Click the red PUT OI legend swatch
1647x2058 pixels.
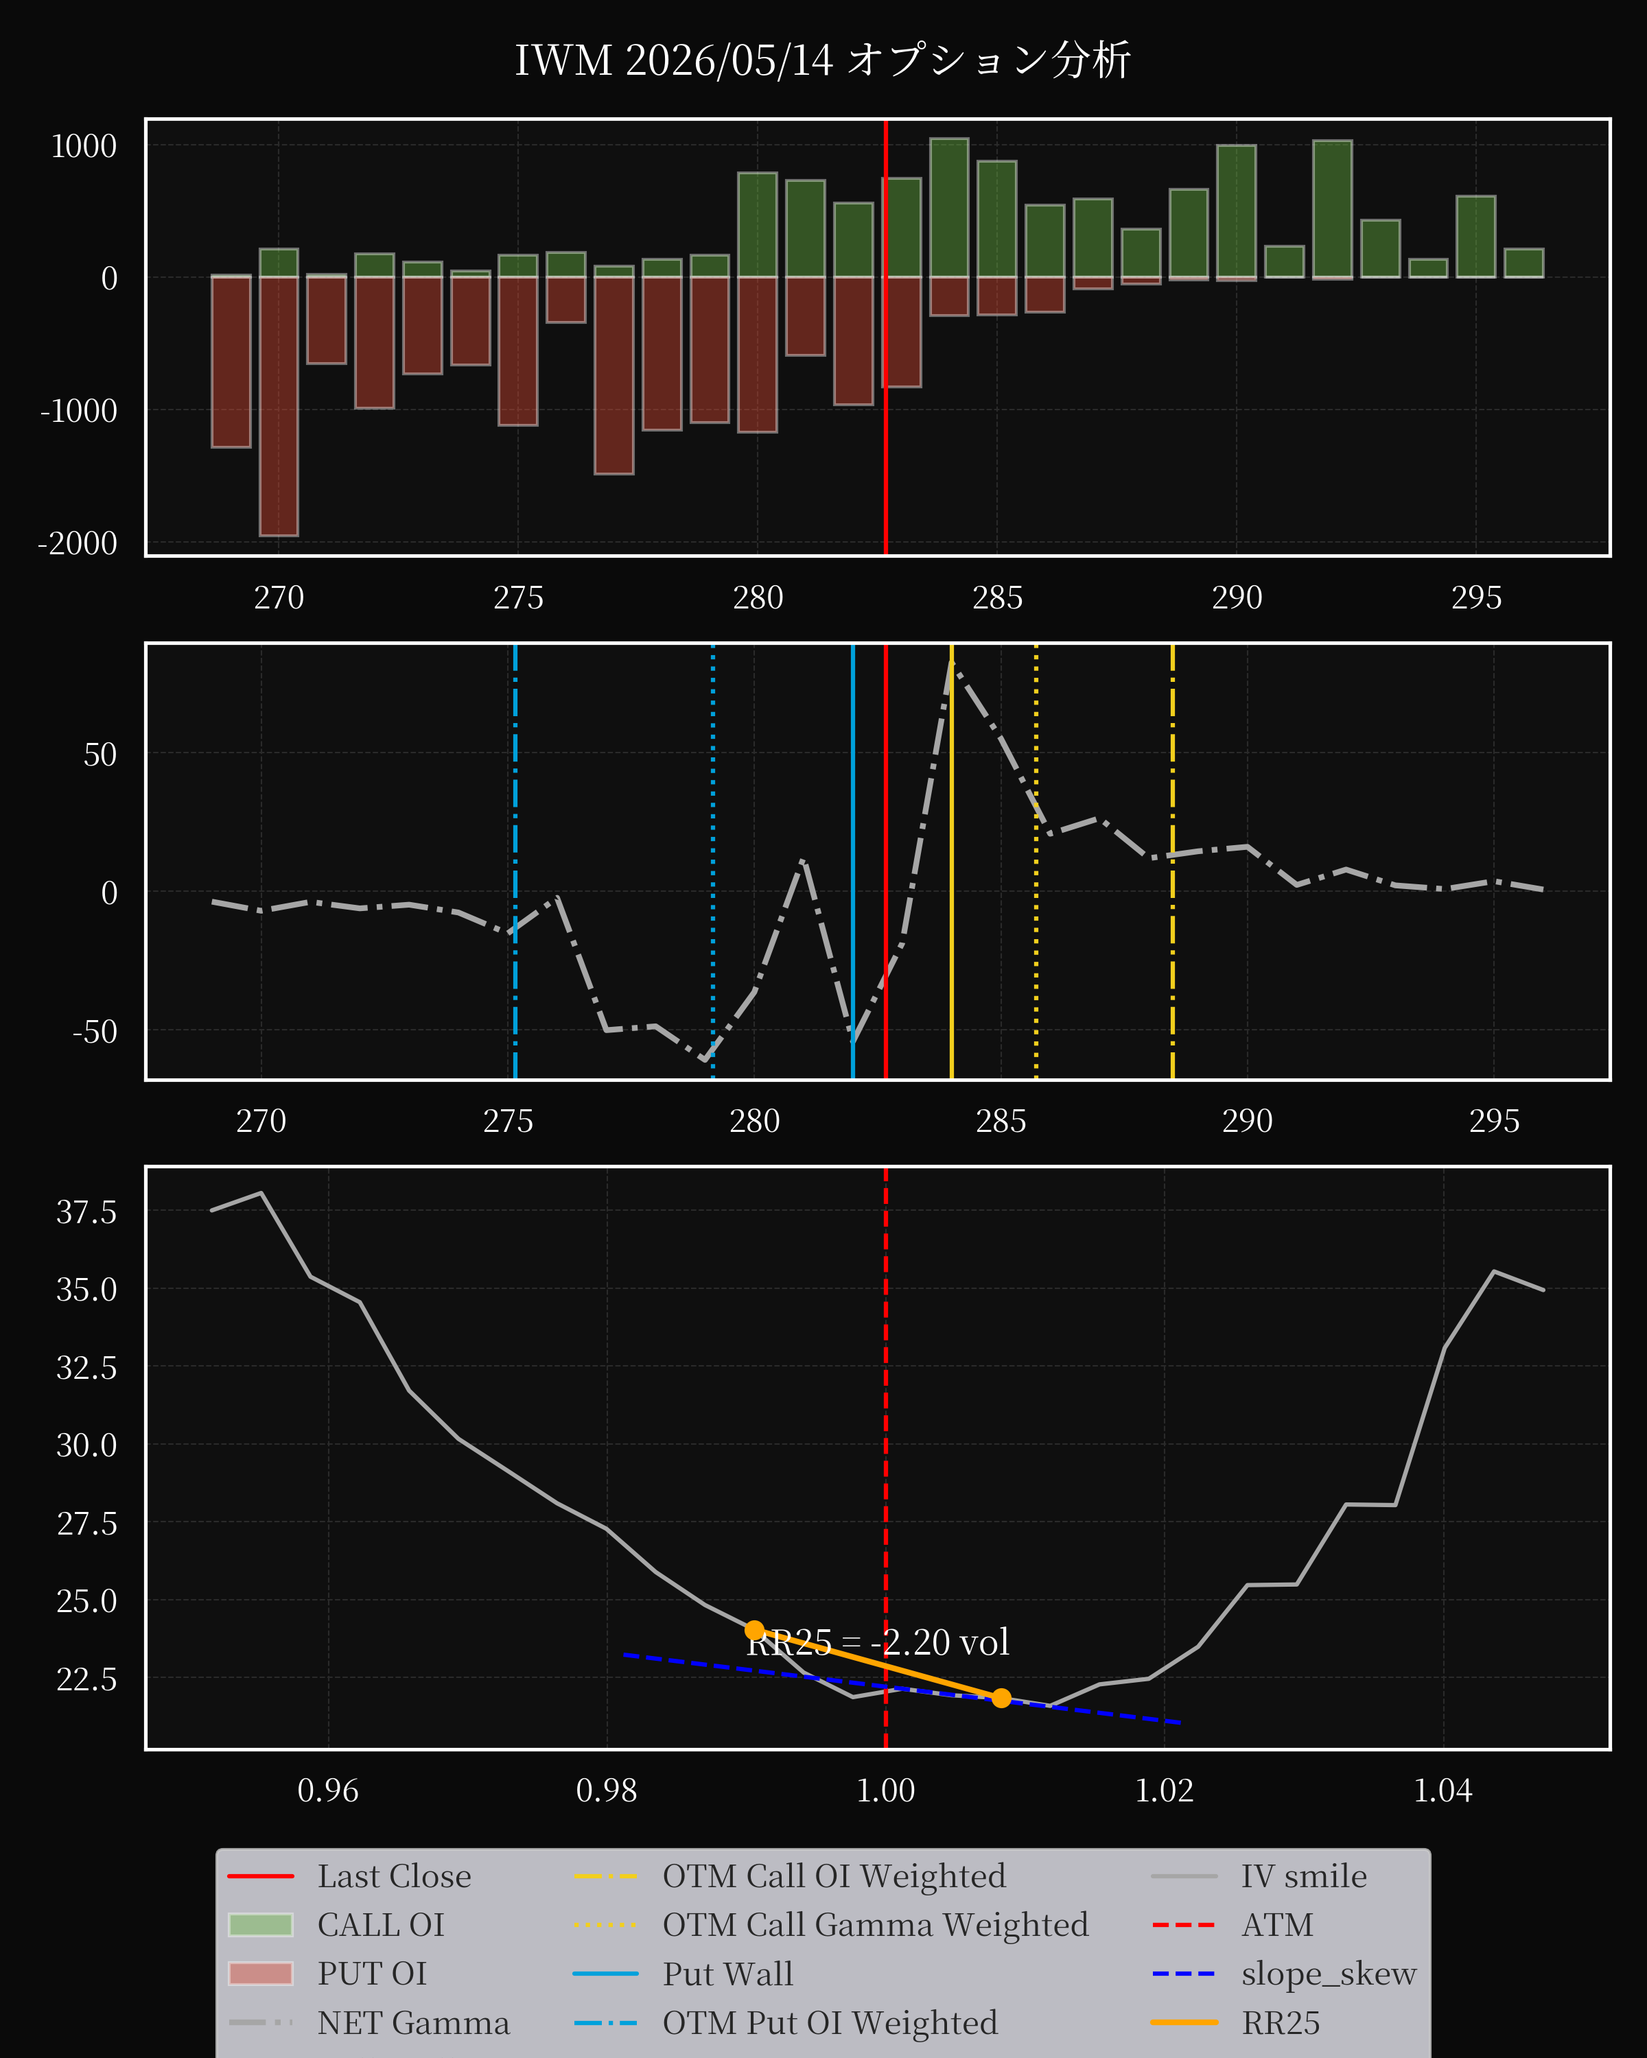pyautogui.click(x=261, y=1973)
